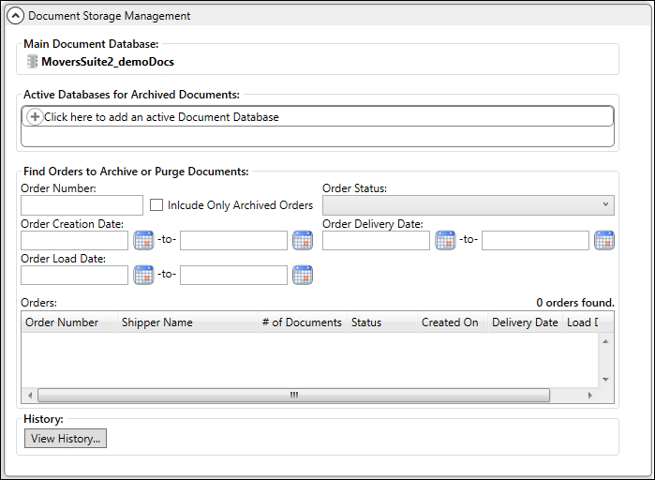Sort by the Shipper Name column header
Image resolution: width=655 pixels, height=480 pixels.
(187, 322)
